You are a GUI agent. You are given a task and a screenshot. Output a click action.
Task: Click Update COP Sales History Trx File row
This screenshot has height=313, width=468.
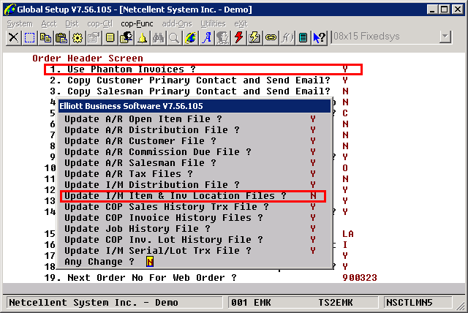coord(190,207)
